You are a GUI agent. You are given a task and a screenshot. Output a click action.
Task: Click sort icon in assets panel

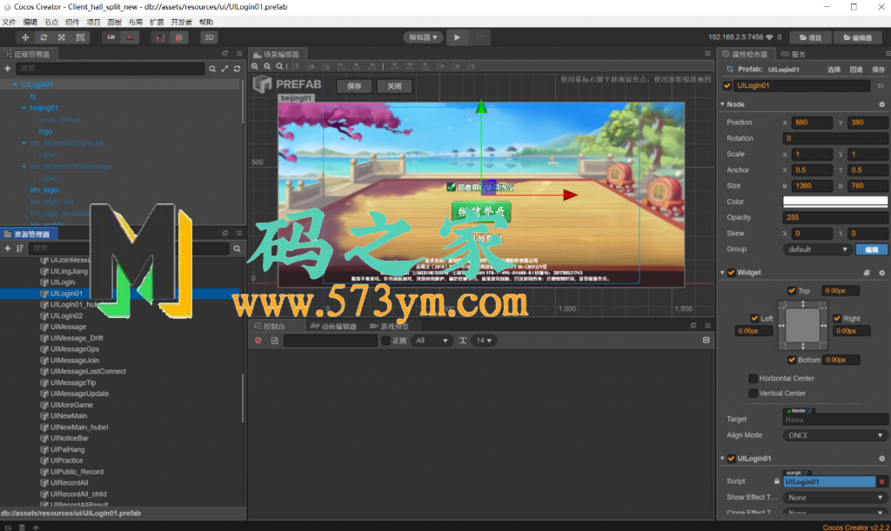[x=20, y=249]
